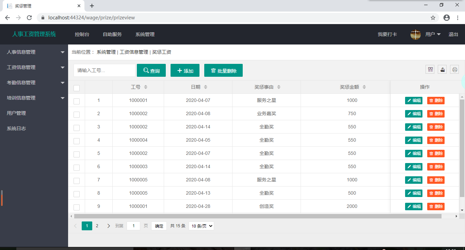Click 我要打卡 in top bar
This screenshot has width=465, height=250.
coord(387,34)
